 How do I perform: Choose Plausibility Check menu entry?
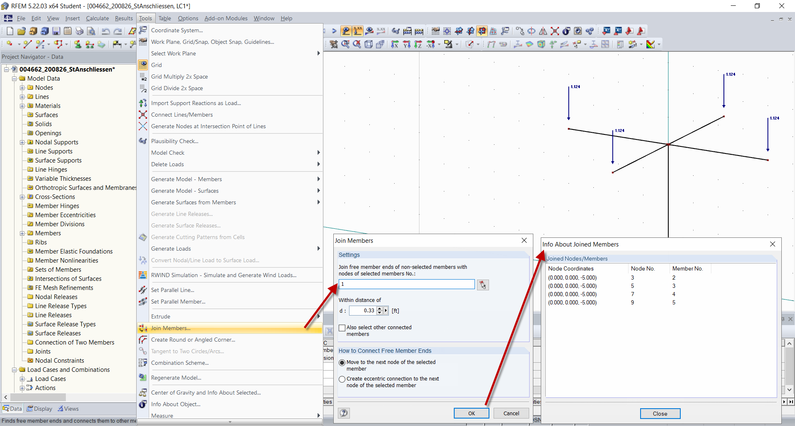[230, 141]
